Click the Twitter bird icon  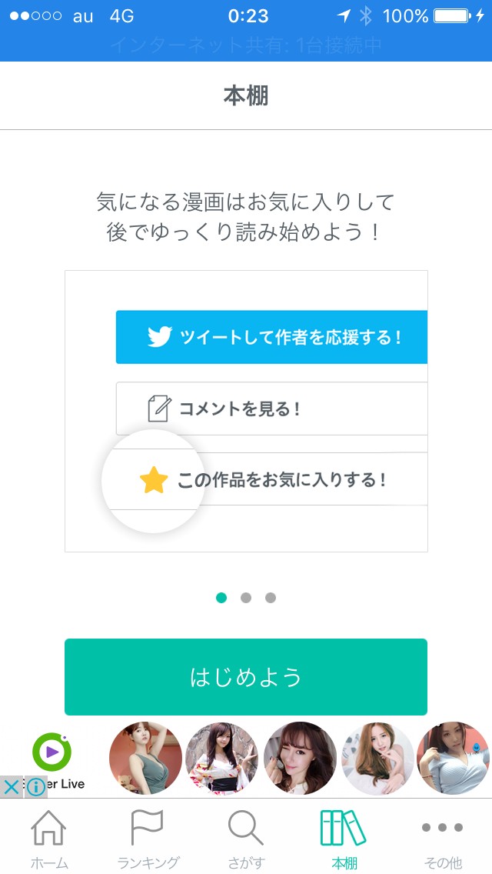[159, 337]
